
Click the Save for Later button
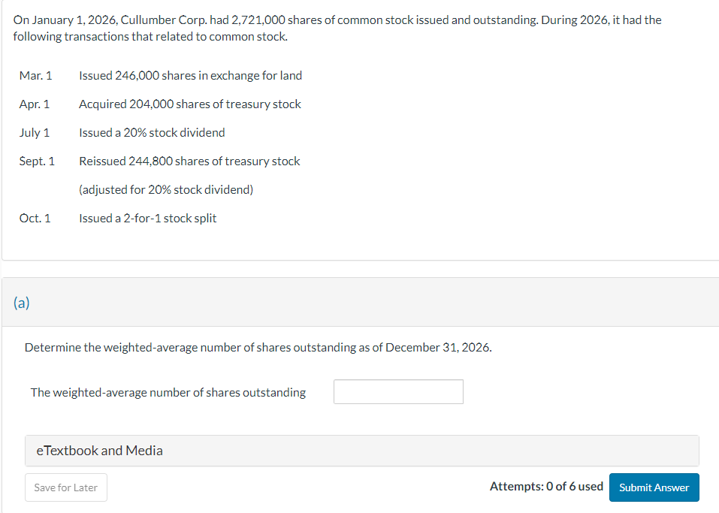65,487
